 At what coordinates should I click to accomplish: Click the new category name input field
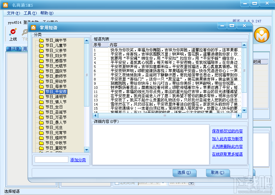(51, 159)
